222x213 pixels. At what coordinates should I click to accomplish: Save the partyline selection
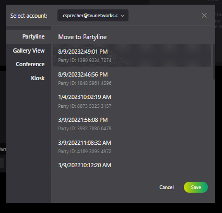click(196, 187)
